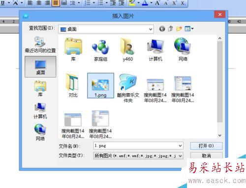Viewport: 246px width, 188px height.
Task: Expand the file name history dropdown
Action: (180, 146)
